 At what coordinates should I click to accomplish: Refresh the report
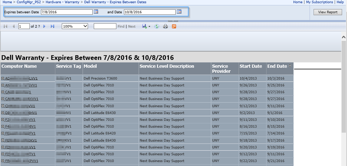(157, 26)
